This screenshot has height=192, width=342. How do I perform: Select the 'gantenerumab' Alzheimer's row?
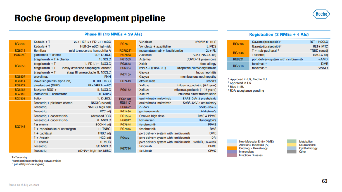(x=177, y=112)
